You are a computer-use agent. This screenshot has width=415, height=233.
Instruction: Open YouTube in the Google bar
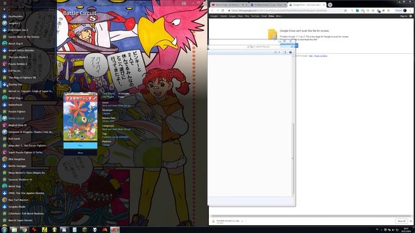[x=255, y=16]
